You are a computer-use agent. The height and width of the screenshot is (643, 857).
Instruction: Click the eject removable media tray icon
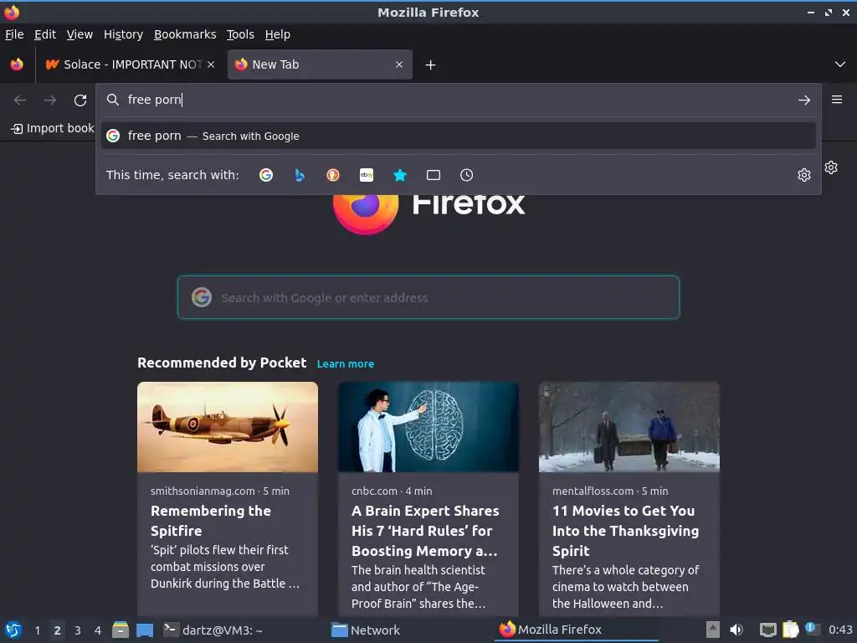(712, 630)
